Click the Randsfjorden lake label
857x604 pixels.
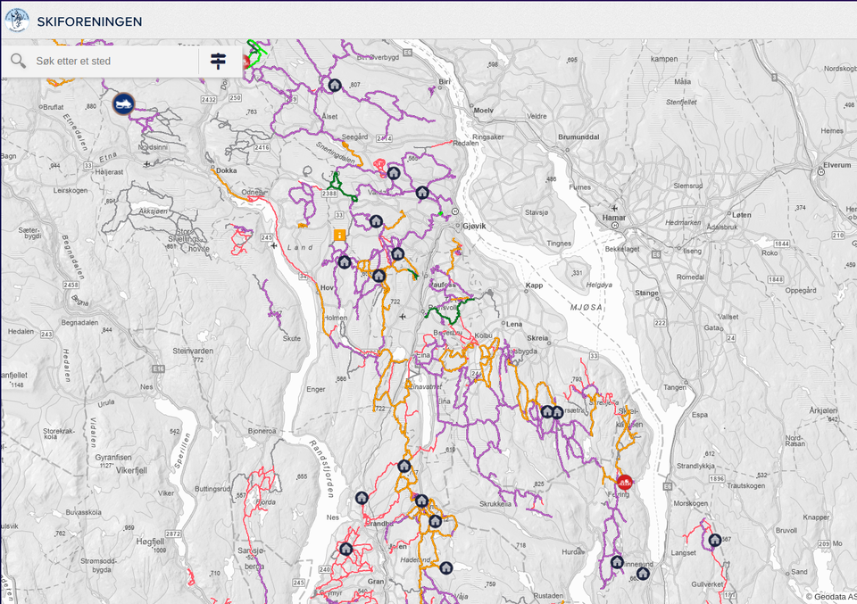tap(321, 468)
